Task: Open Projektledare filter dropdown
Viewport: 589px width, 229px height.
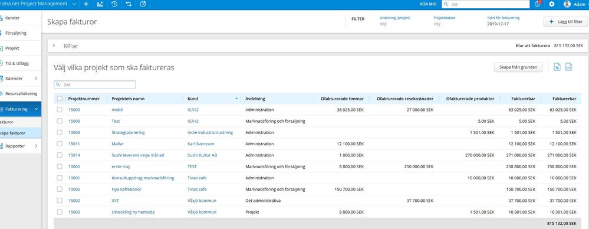Action: [445, 21]
